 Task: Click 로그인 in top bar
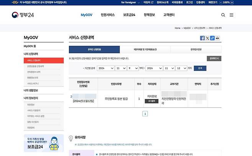189,2
